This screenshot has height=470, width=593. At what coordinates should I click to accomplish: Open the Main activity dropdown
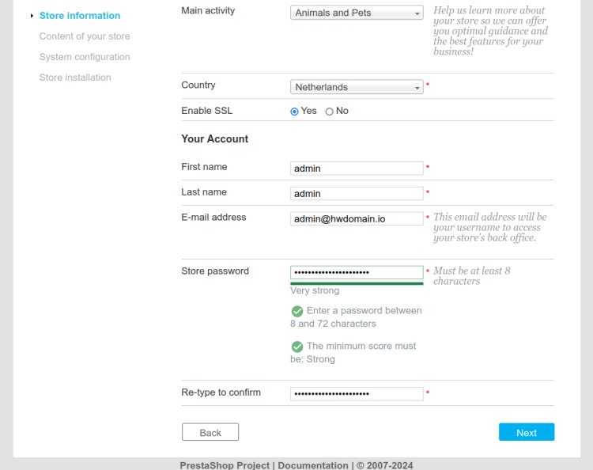click(357, 13)
